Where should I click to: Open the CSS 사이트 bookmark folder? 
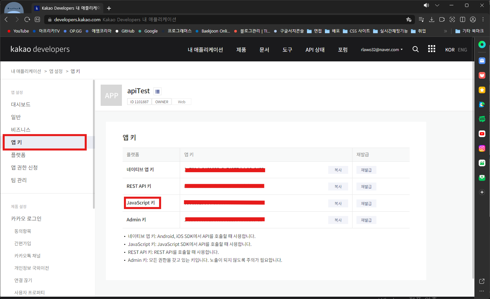[x=356, y=31]
